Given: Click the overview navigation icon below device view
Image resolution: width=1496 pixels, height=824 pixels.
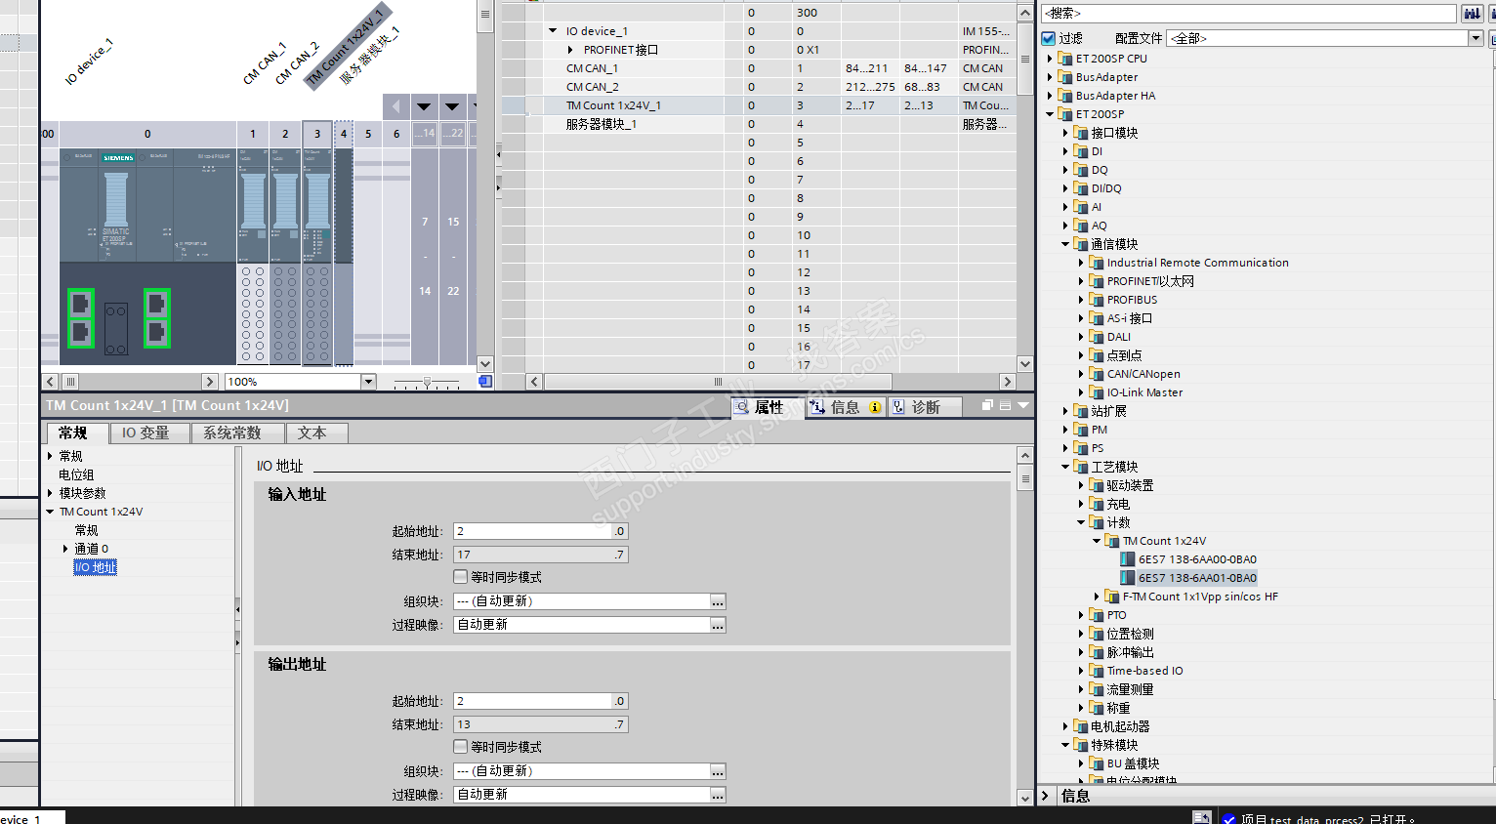Looking at the screenshot, I should [485, 381].
